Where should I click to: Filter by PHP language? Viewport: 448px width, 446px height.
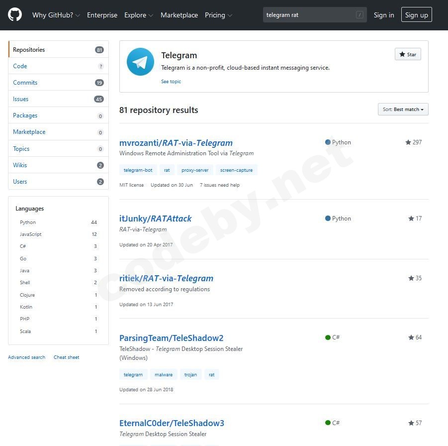point(58,319)
